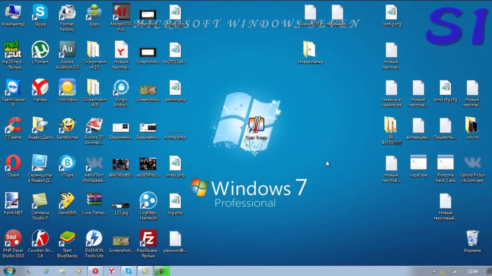Select the Clickermann v4.10 folder

pyautogui.click(x=94, y=56)
